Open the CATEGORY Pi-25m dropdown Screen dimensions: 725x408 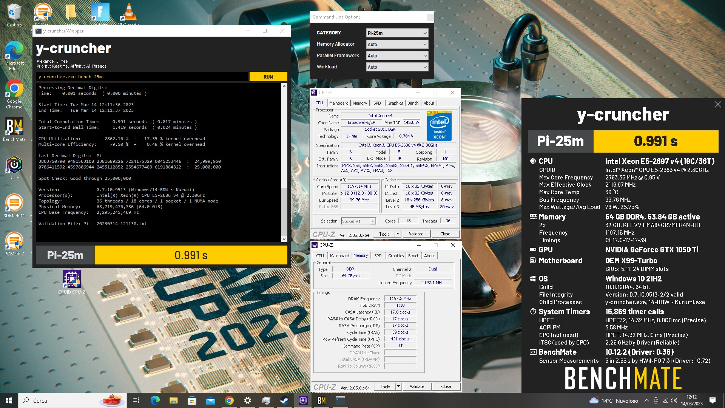click(397, 33)
